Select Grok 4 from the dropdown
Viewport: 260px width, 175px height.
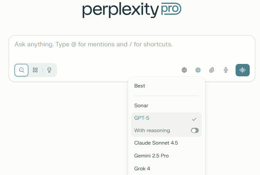(x=142, y=169)
